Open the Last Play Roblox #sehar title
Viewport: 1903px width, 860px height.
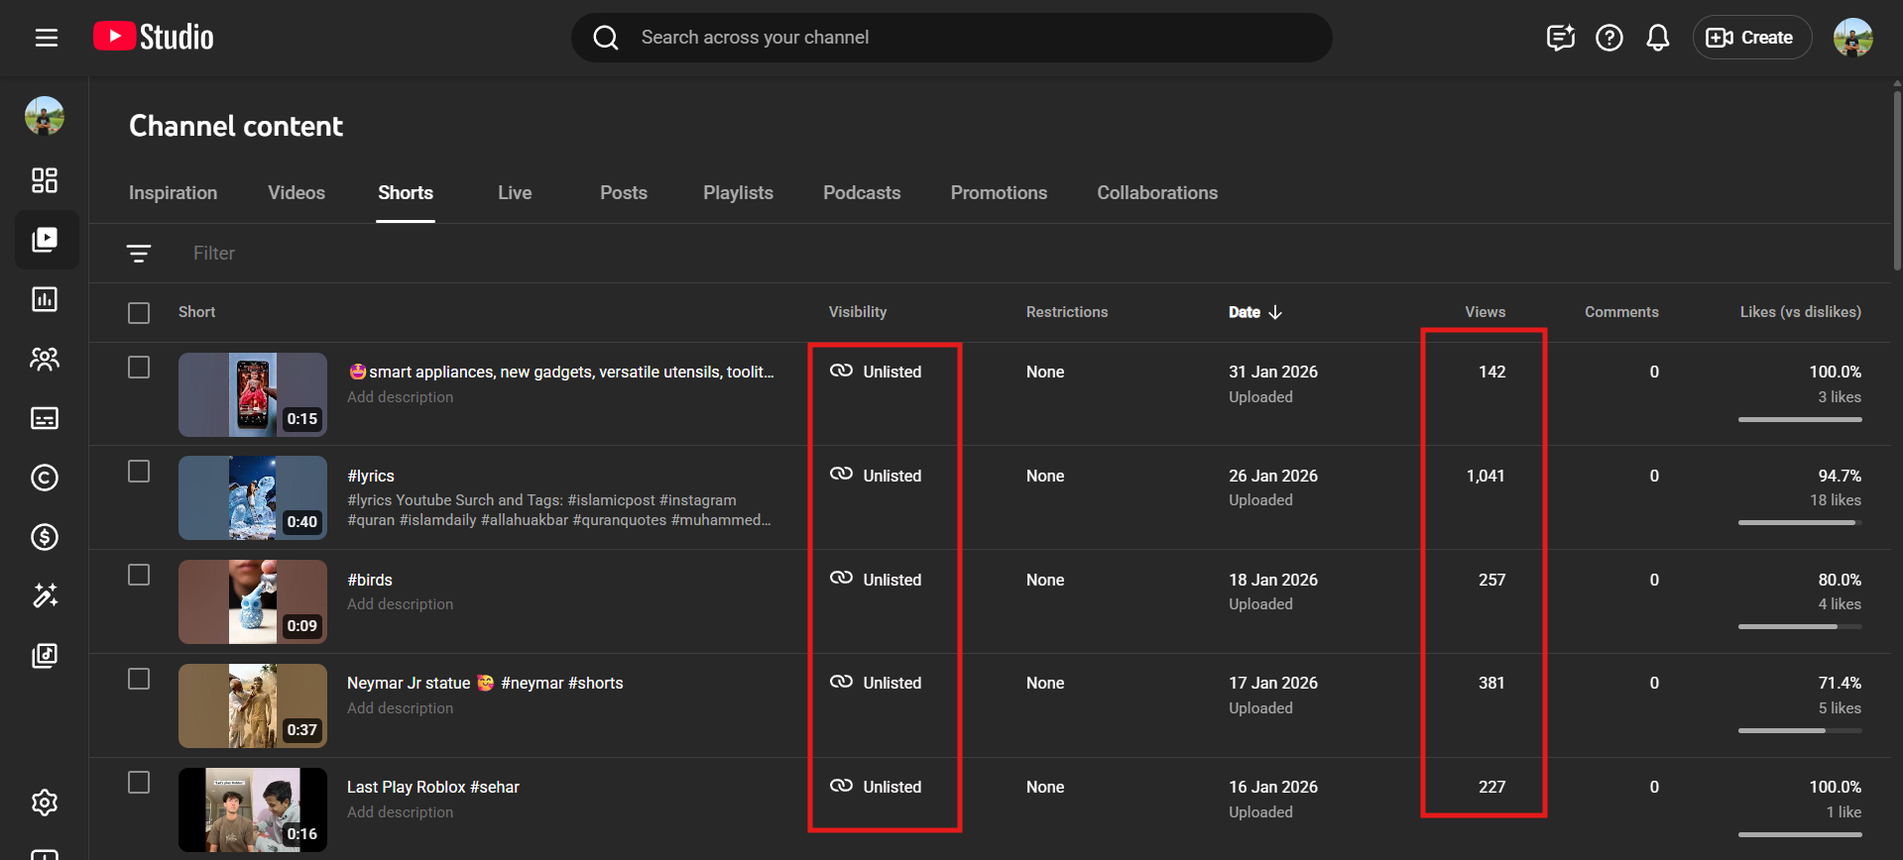432,787
